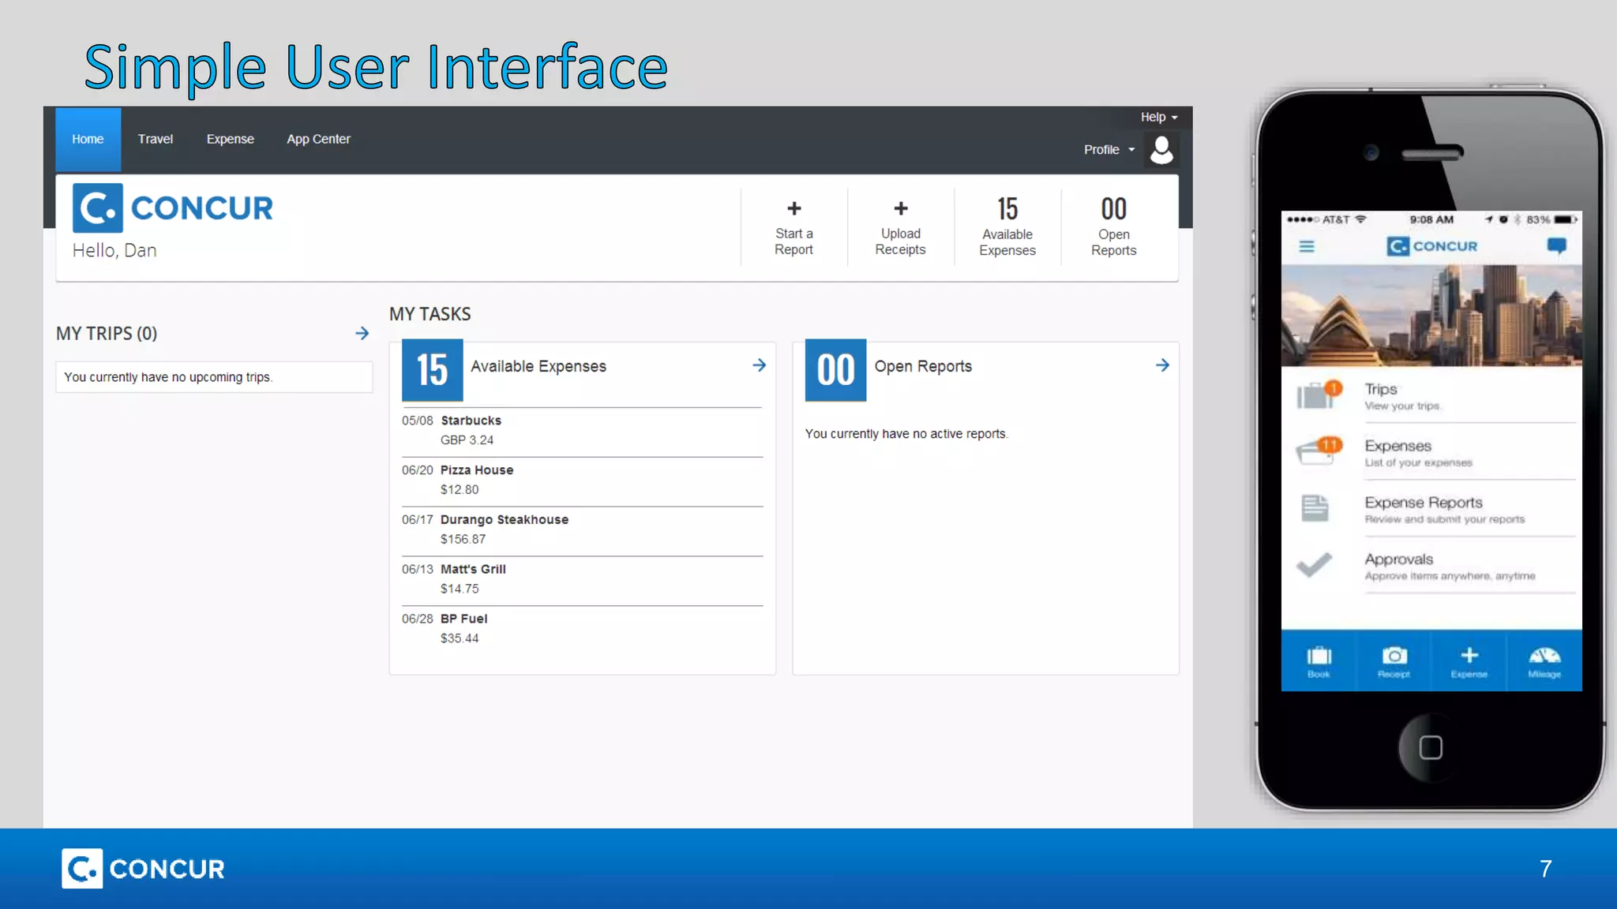Screen dimensions: 1617x909
Task: Click arrow beside Open Reports task
Action: 1162,365
